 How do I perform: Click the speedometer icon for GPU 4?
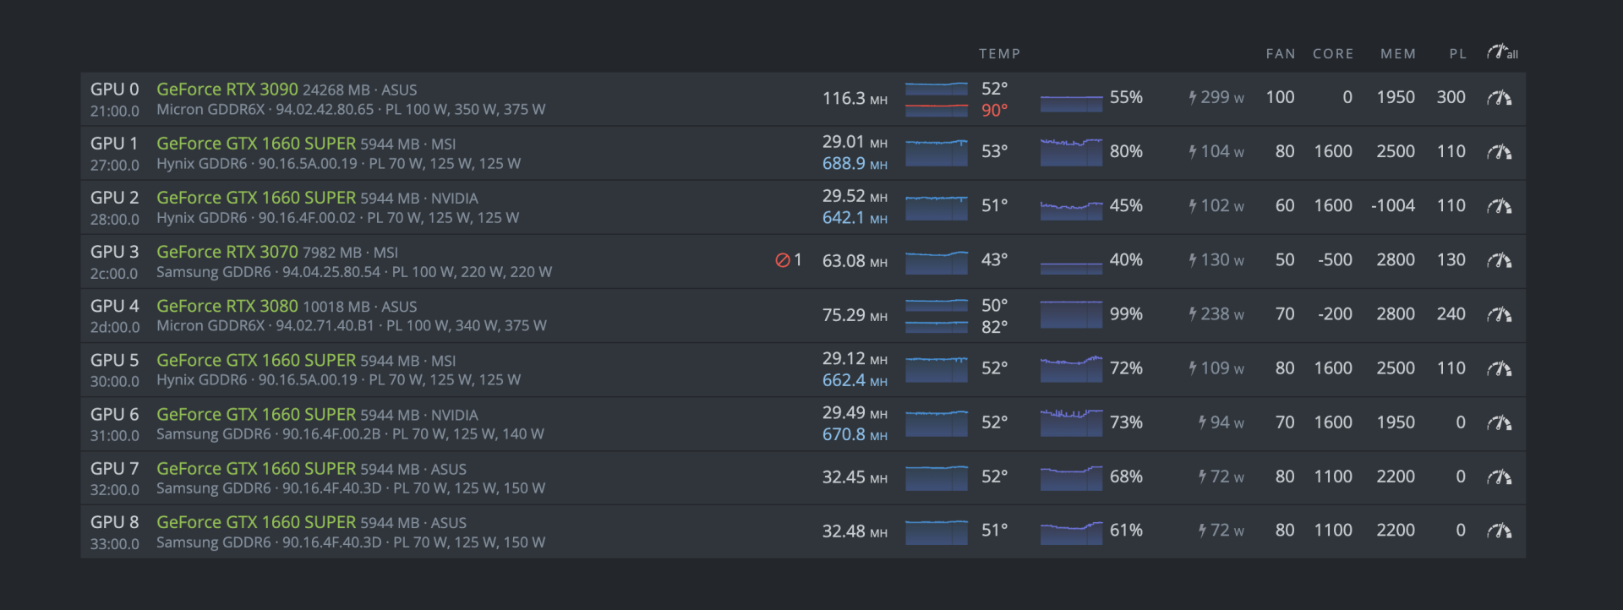pyautogui.click(x=1499, y=314)
